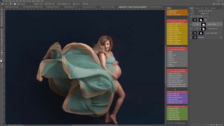Image resolution: width=224 pixels, height=126 pixels.
Task: Select the Move tool
Action: point(1,9)
